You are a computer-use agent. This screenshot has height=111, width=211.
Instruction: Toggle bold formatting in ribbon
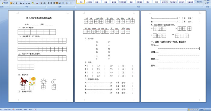11,3
